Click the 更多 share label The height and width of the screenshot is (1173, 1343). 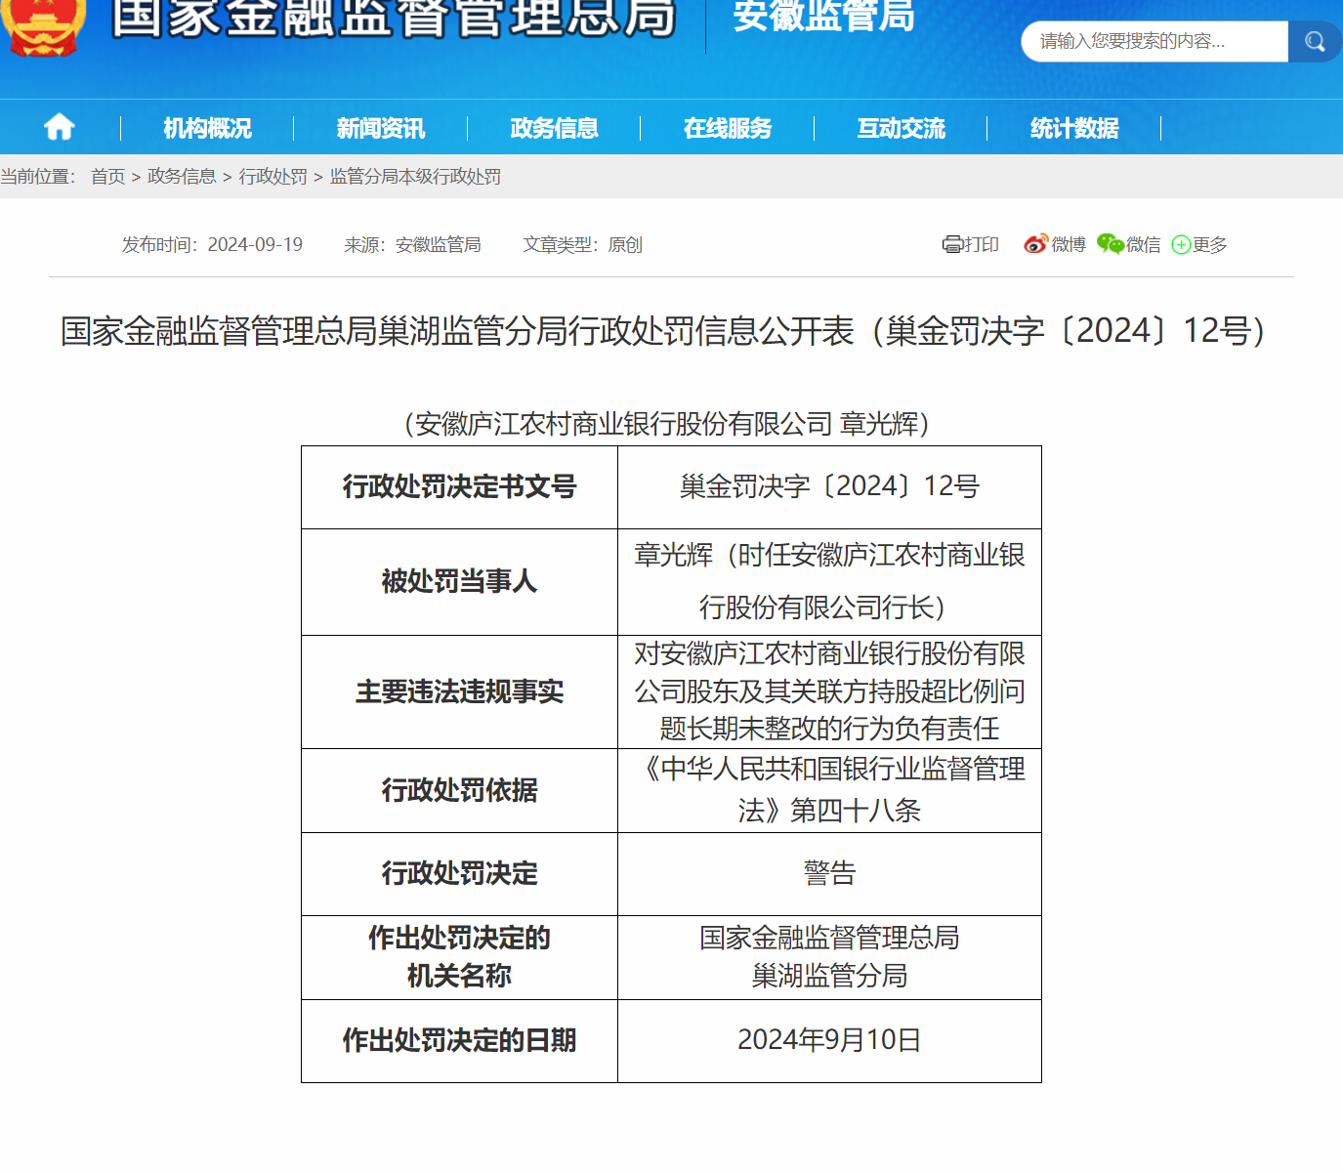tap(1210, 245)
